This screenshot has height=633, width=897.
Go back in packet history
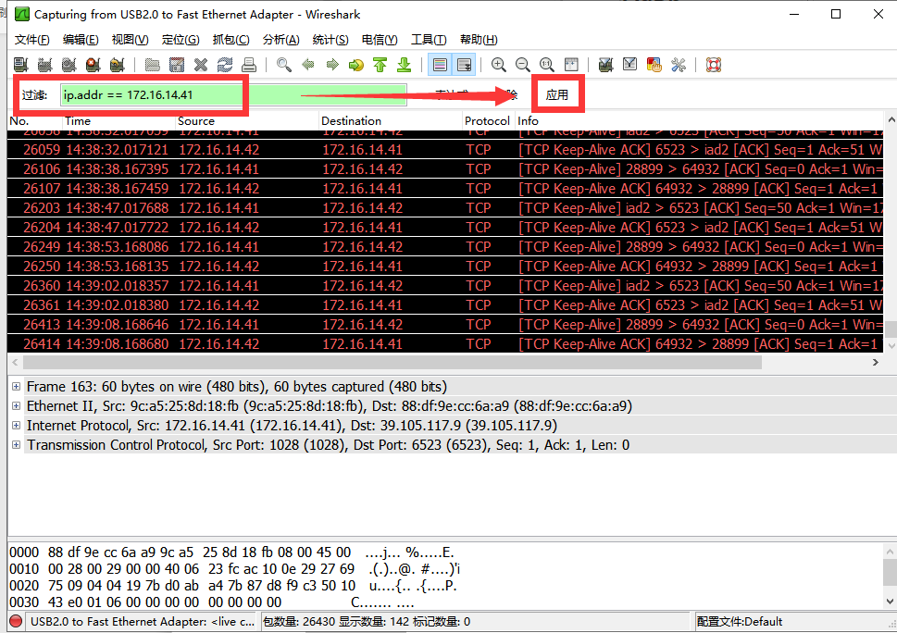[x=307, y=65]
